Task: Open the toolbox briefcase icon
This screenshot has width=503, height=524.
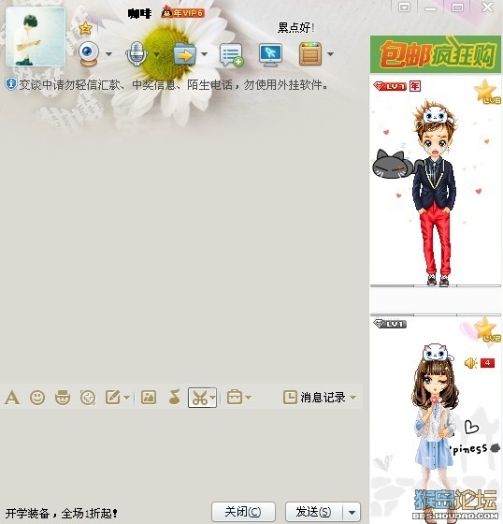Action: pyautogui.click(x=235, y=398)
